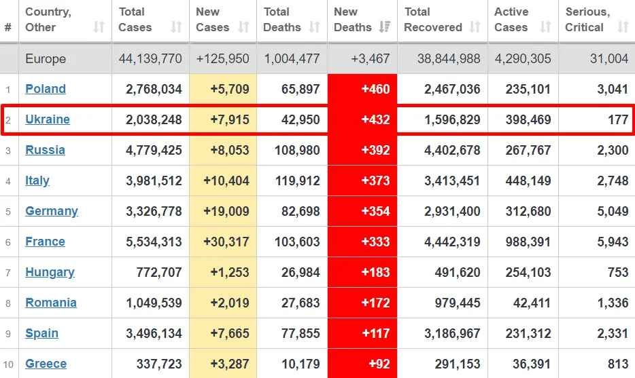This screenshot has width=635, height=378.
Task: Select Romania total deaths 27,683
Action: [301, 303]
